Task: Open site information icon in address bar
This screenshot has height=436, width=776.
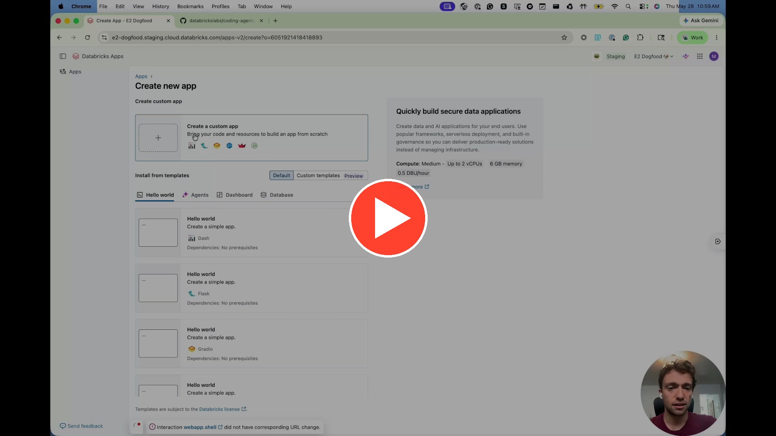Action: (104, 38)
